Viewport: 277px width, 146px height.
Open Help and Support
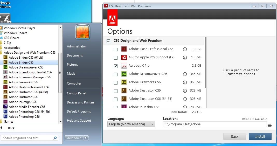coord(79,121)
